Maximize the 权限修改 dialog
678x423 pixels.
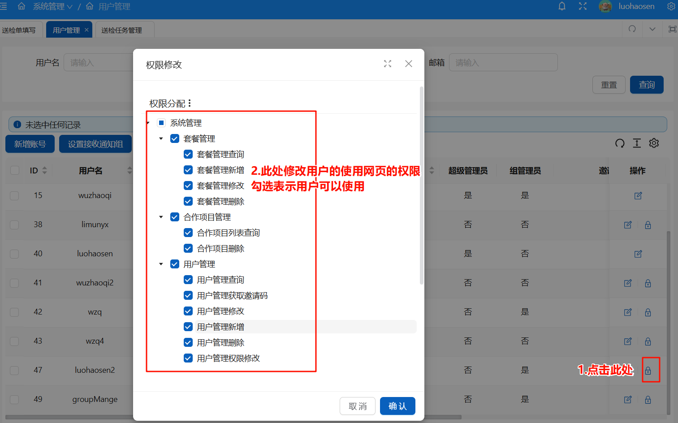[x=388, y=64]
